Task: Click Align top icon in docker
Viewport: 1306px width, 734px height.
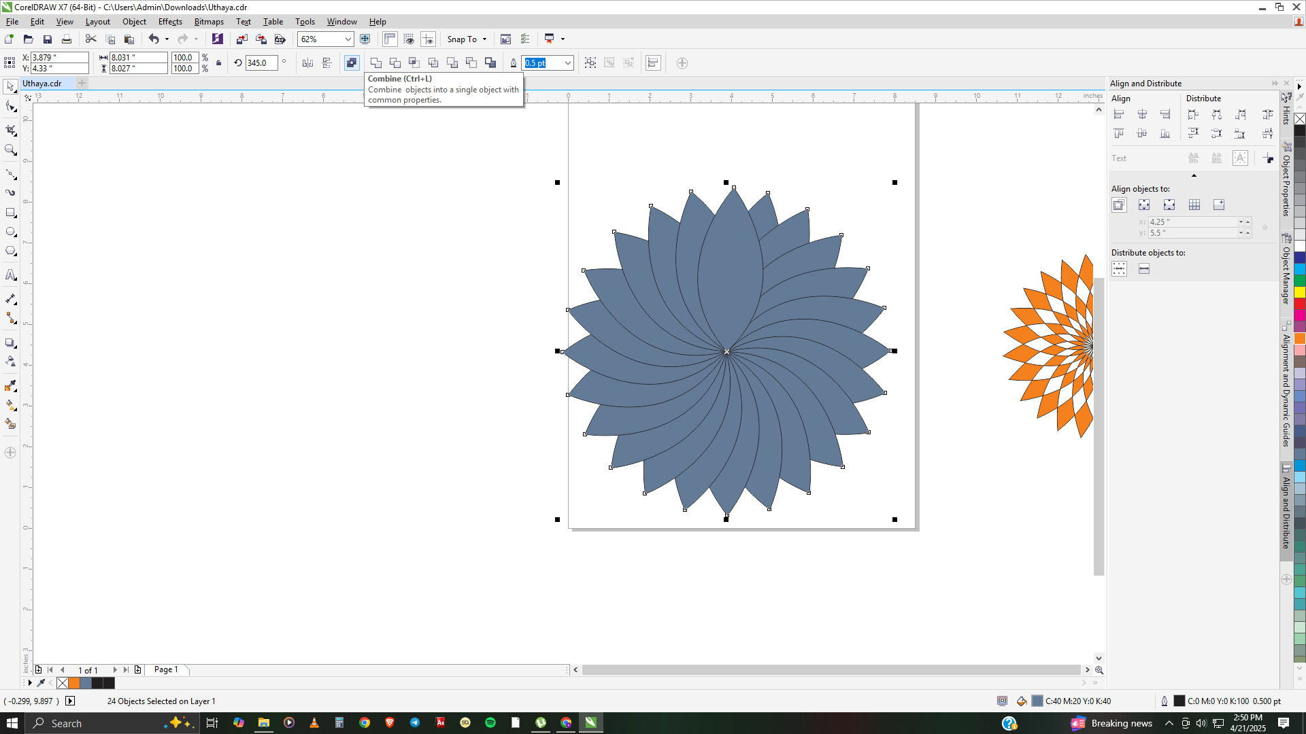Action: coord(1119,134)
